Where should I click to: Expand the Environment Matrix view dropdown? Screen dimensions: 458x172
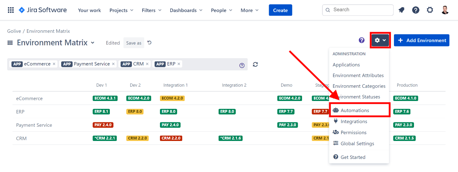(93, 43)
